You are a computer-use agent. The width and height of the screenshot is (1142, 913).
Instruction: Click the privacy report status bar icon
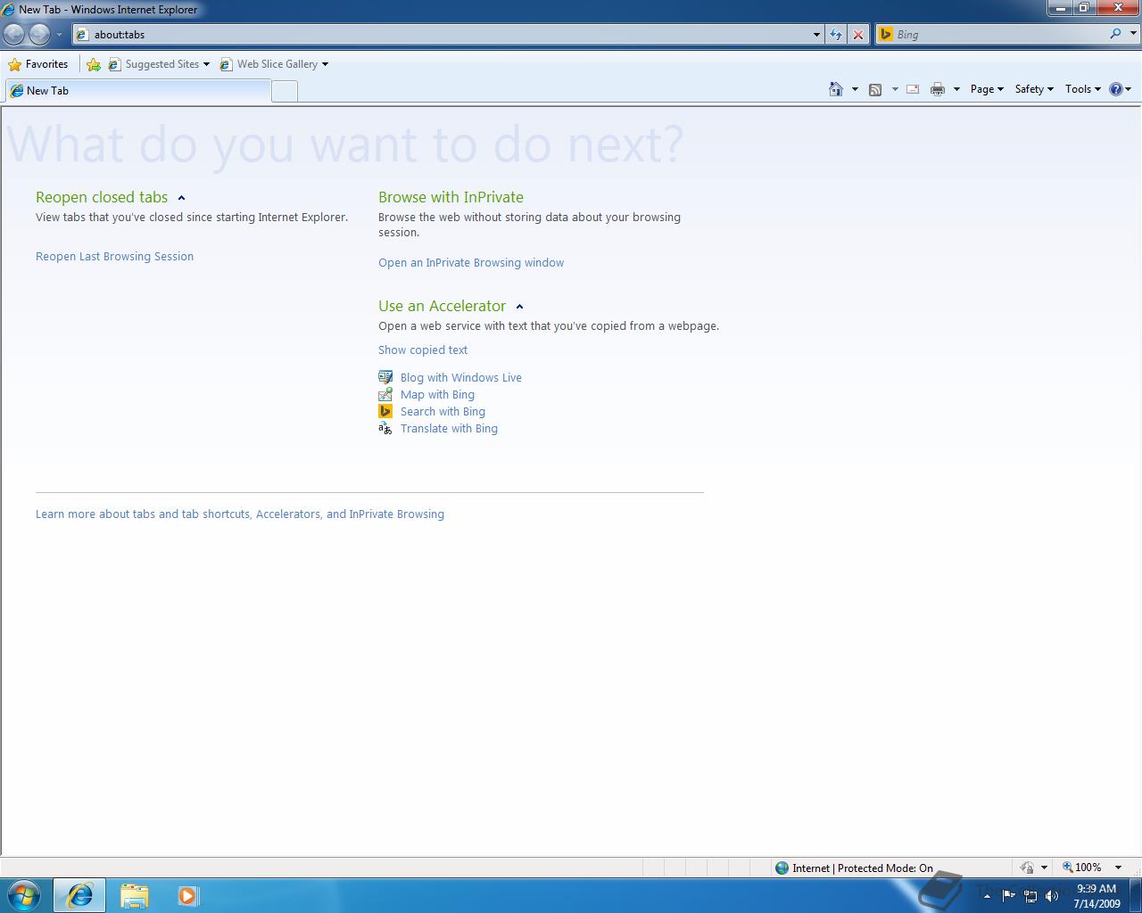[1027, 868]
